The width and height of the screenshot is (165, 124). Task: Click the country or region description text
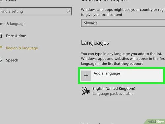tap(123, 12)
